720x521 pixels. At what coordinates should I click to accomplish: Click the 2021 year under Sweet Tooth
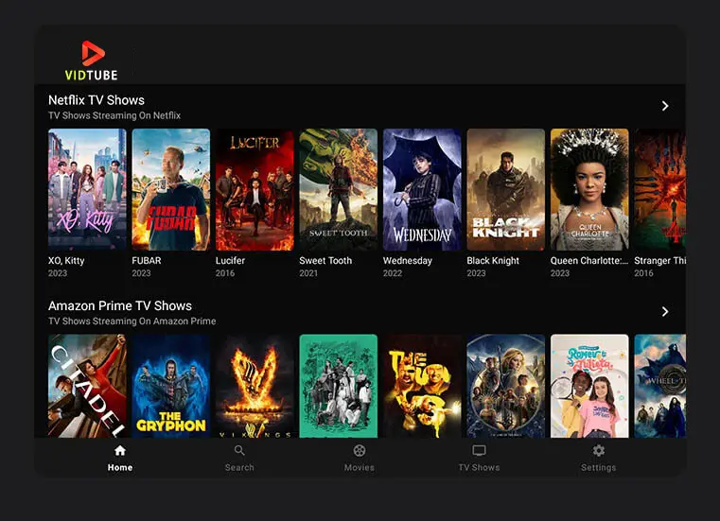308,273
